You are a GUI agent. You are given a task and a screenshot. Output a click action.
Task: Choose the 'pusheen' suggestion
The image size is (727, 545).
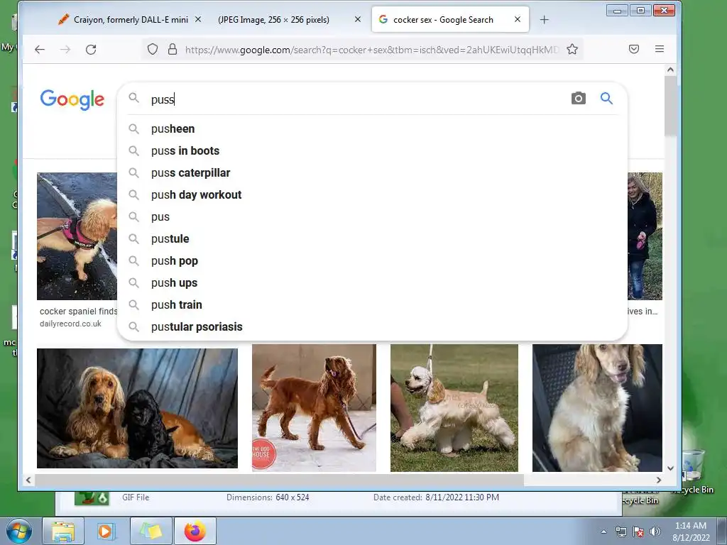coord(372,129)
